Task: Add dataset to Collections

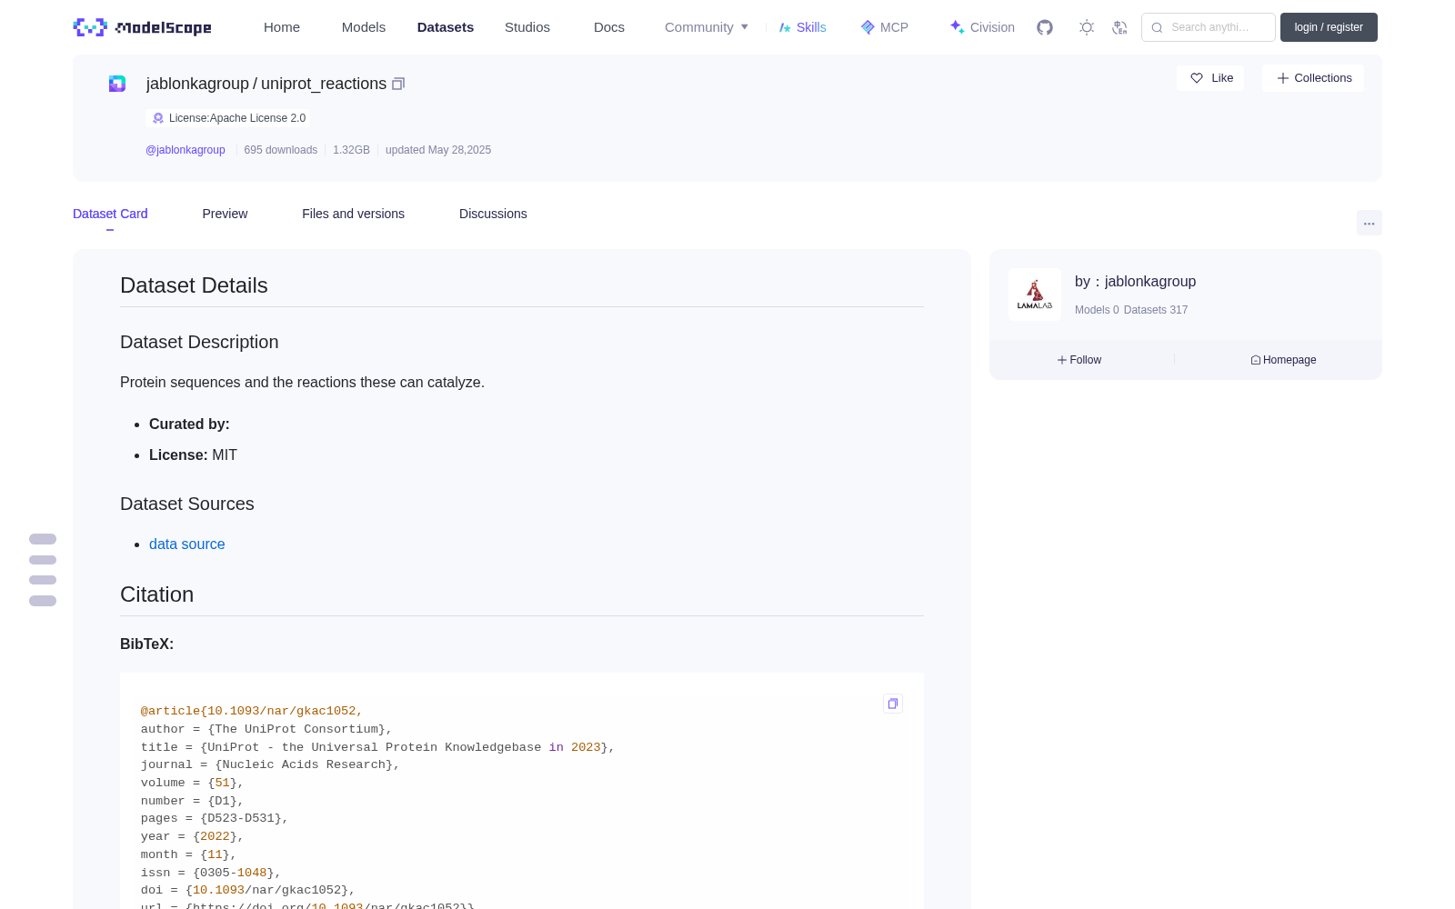Action: click(x=1313, y=78)
